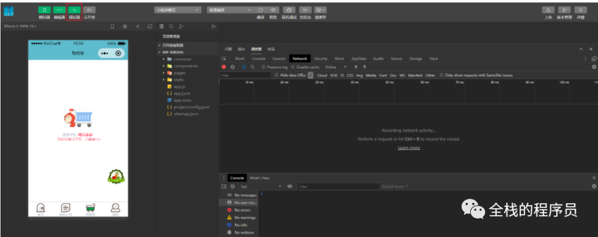The image size is (598, 237).
Task: Open the compile mode dropdown
Action: [x=230, y=10]
